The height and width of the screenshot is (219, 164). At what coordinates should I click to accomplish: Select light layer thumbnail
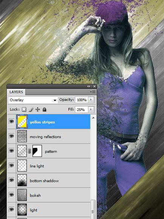tap(22, 210)
